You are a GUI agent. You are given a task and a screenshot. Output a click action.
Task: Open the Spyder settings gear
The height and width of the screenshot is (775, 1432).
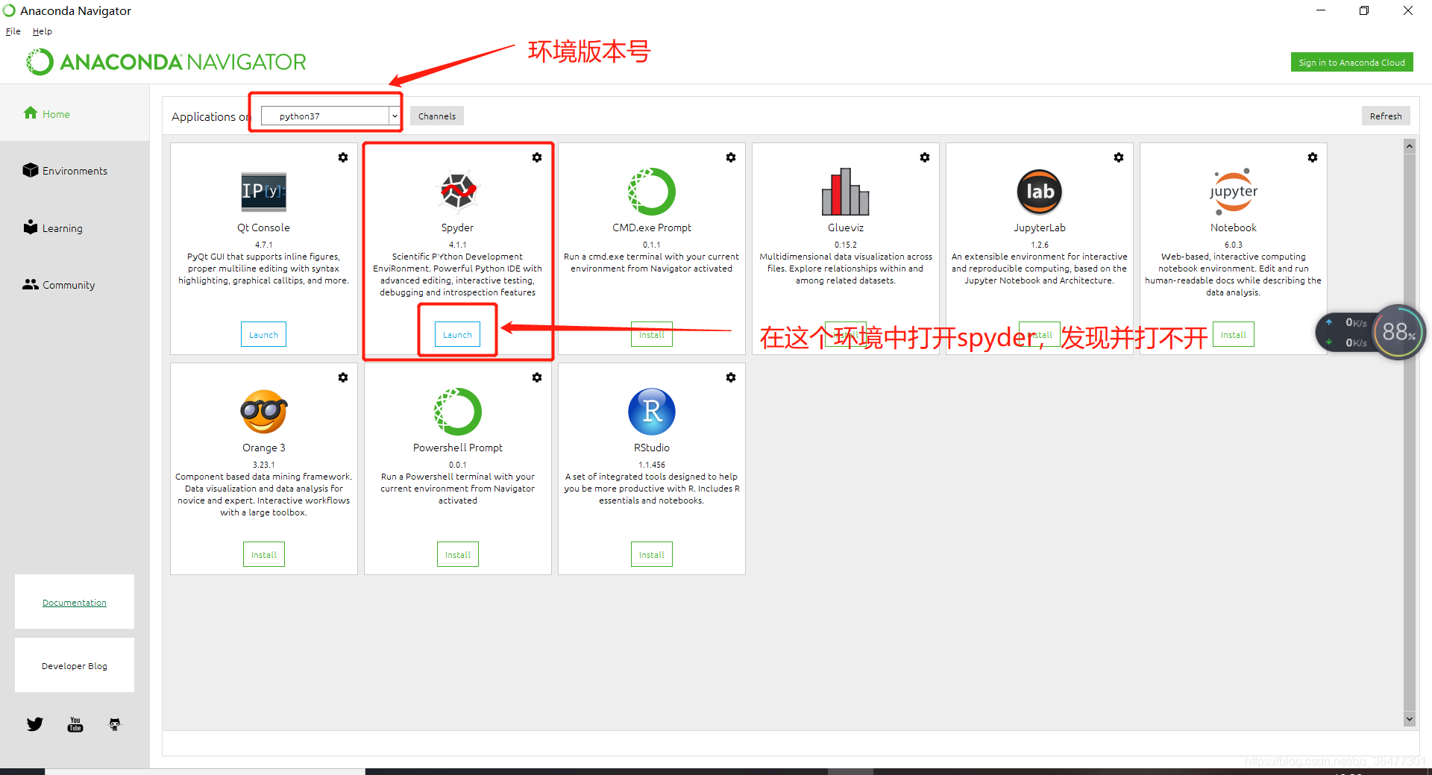[x=537, y=157]
